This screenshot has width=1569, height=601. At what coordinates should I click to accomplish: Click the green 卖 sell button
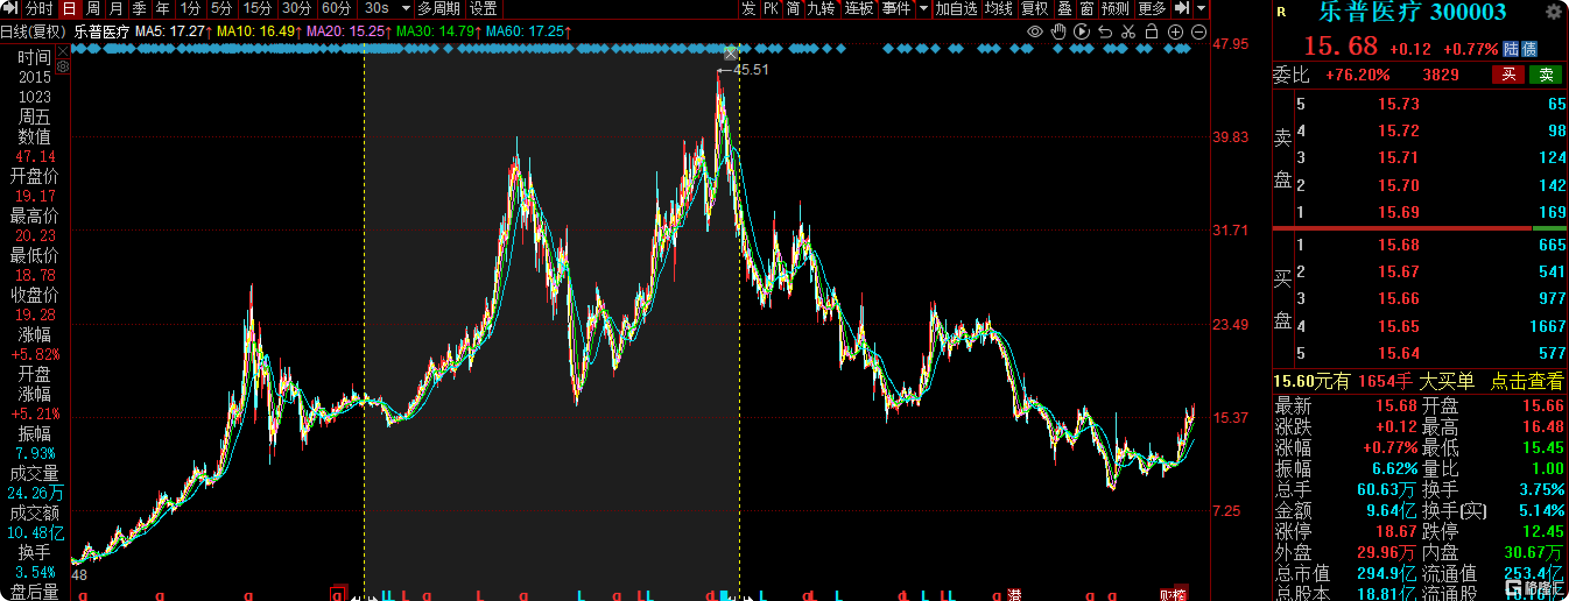1546,75
